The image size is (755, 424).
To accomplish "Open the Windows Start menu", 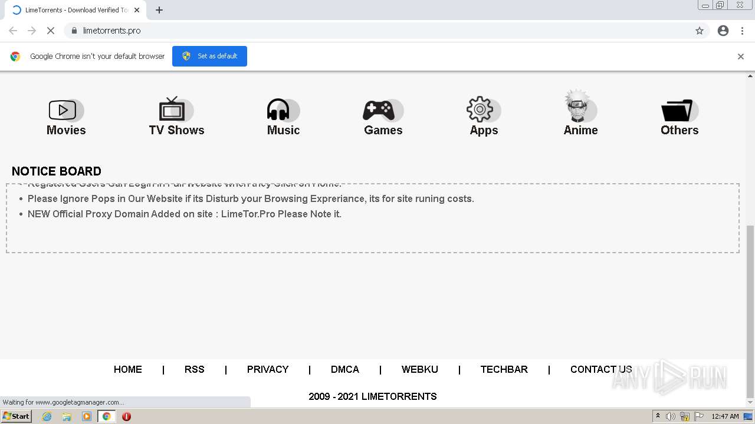I will (17, 416).
